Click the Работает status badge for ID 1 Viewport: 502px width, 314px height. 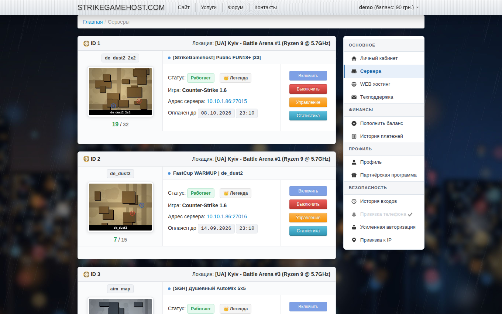coord(201,78)
